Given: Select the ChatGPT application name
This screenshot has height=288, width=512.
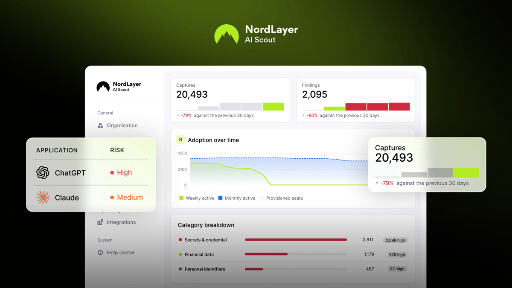Looking at the screenshot, I should 70,173.
